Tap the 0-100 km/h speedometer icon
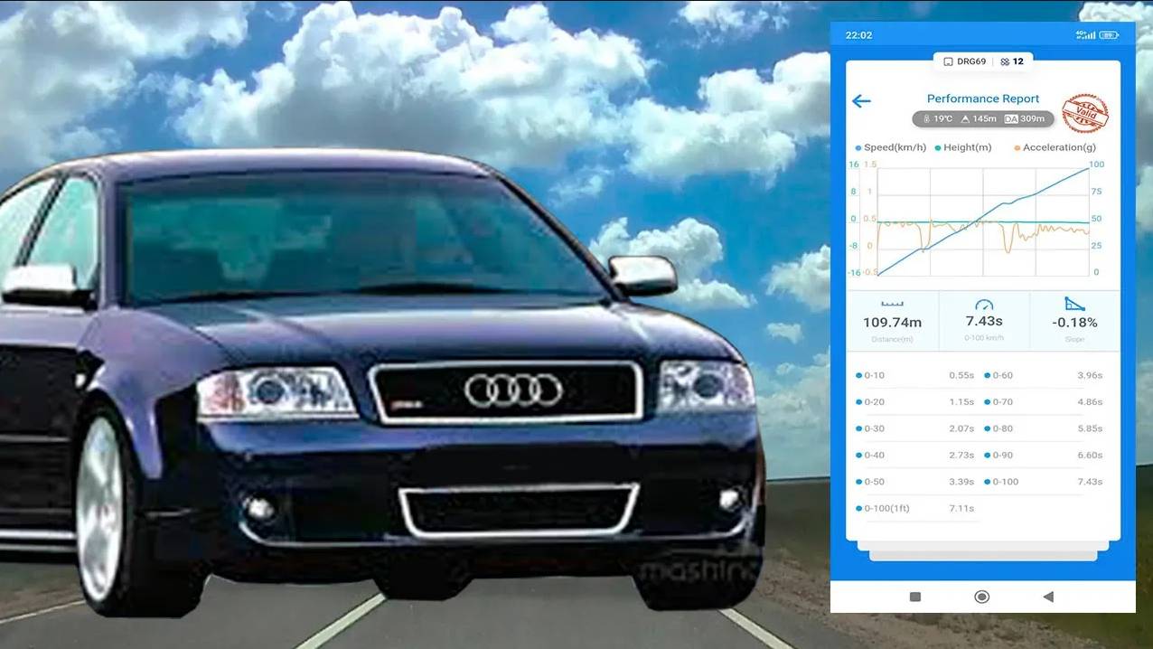Image resolution: width=1153 pixels, height=649 pixels. pos(984,305)
